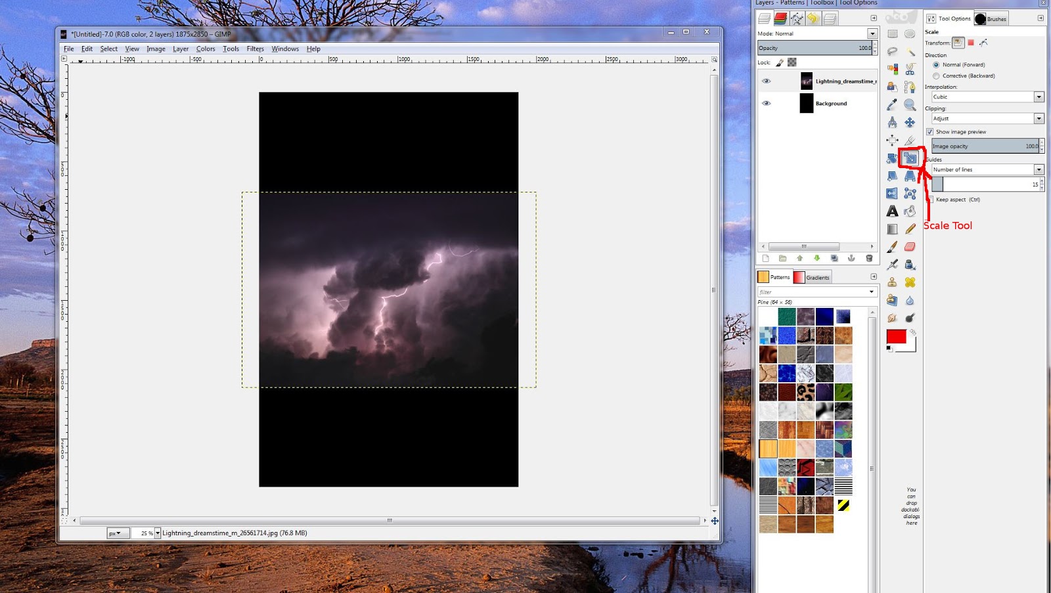The image size is (1051, 593).
Task: Select the Alignment tool
Action: (892, 140)
